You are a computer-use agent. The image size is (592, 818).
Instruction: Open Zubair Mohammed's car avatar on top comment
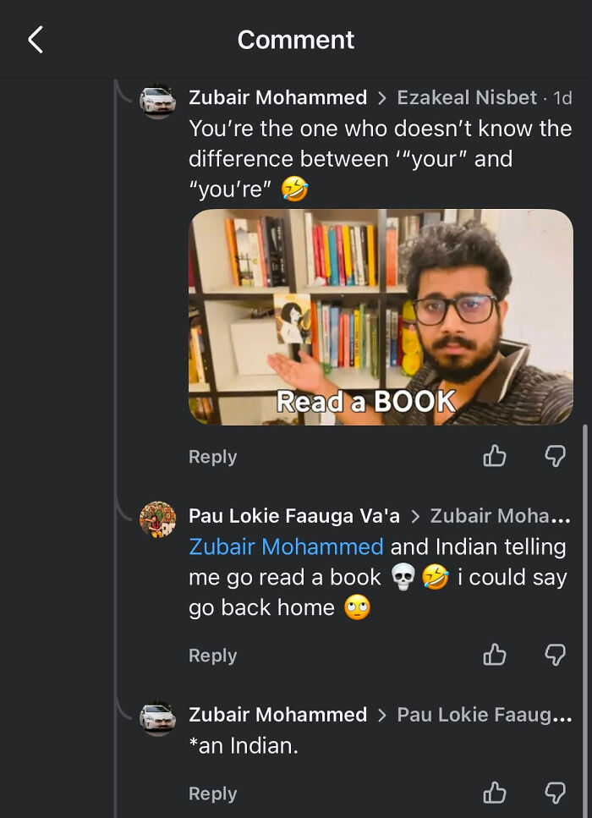(x=157, y=102)
